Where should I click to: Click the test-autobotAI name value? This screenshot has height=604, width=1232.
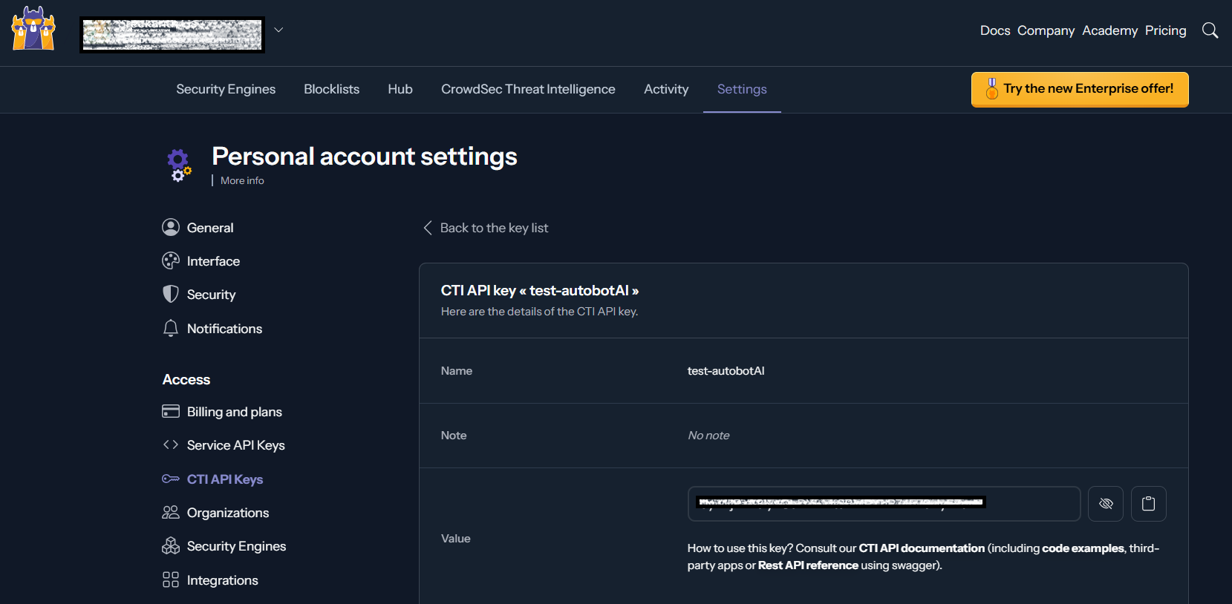[x=726, y=371]
